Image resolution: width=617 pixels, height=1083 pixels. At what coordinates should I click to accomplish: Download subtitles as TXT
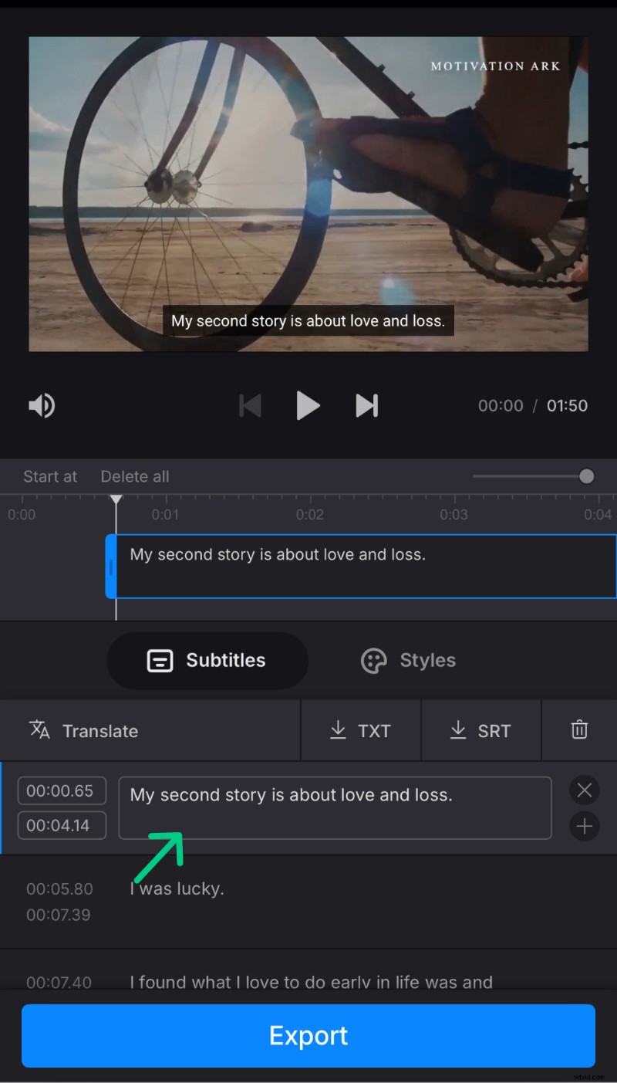click(x=361, y=730)
